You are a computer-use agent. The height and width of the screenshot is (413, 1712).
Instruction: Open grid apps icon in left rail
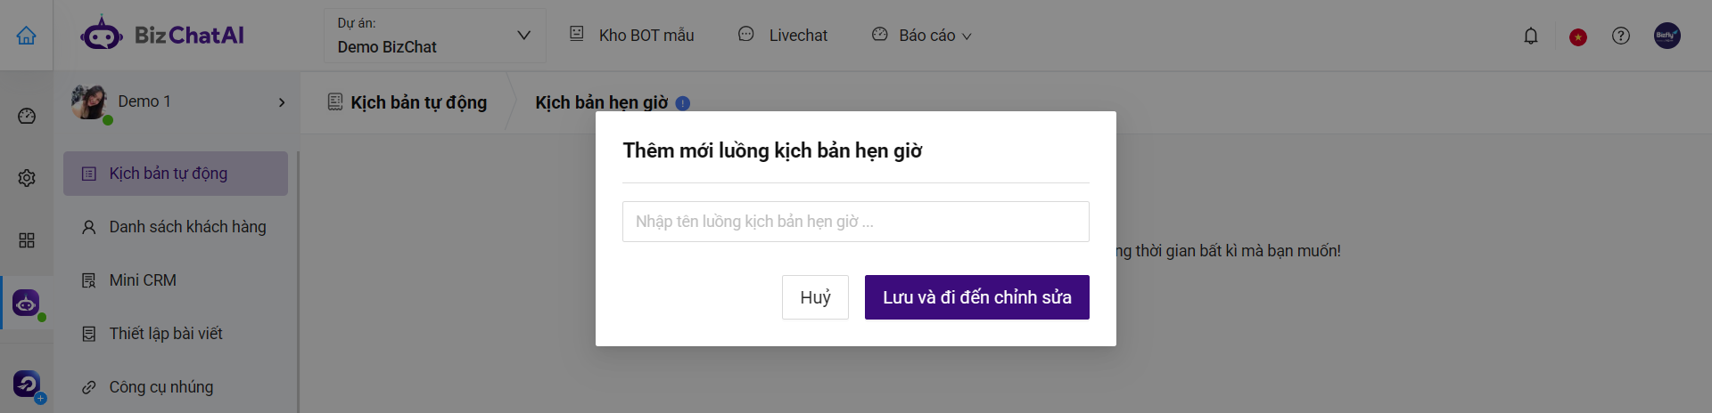(x=27, y=240)
